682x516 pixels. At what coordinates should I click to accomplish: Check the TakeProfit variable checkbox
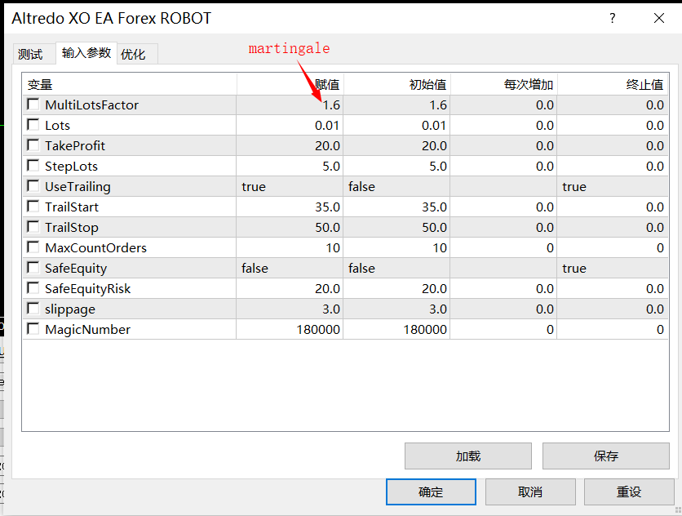tap(33, 145)
